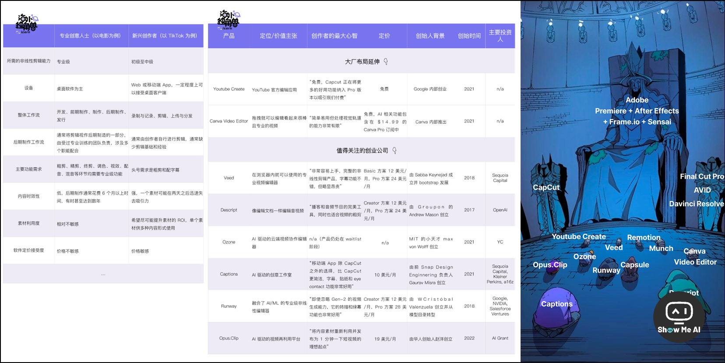Click the pointing-finger emoji beside 值得关注的创业公司
725x363 pixels.
(x=394, y=150)
